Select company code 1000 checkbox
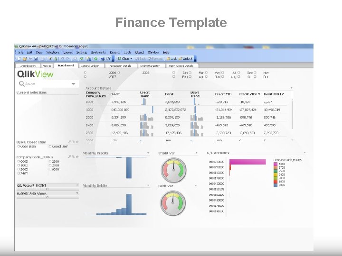This screenshot has height=256, width=342. 19,165
